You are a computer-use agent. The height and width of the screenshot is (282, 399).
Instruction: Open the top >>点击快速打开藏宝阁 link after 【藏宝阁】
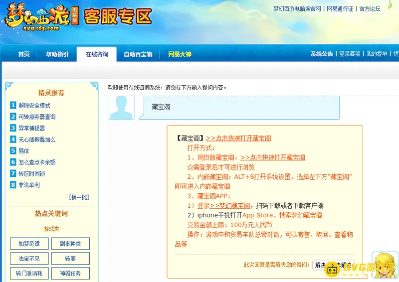point(238,138)
